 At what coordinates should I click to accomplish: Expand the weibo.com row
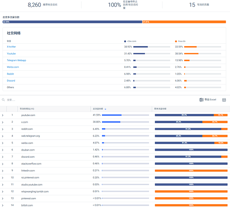click(2, 143)
